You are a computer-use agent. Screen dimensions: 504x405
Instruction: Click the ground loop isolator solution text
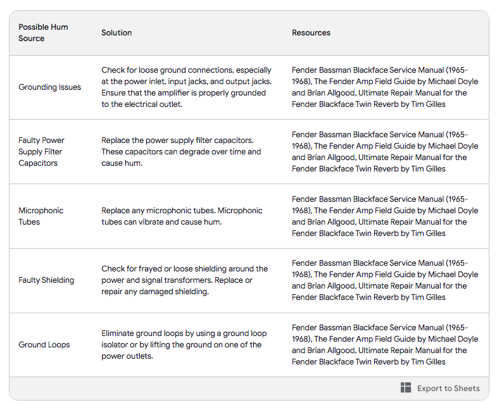tap(184, 345)
